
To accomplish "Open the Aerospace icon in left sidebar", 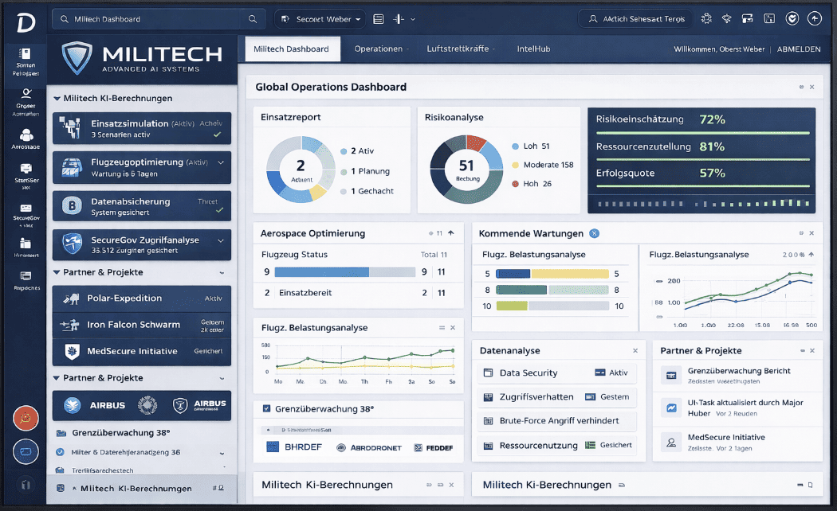I will point(26,136).
